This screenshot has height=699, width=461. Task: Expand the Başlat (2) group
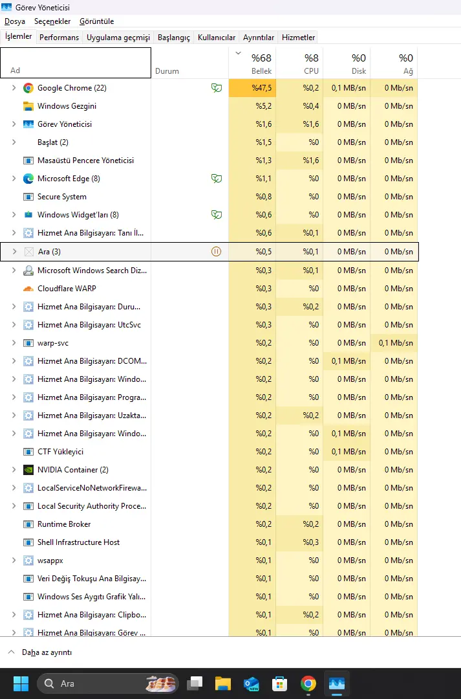[x=14, y=142]
